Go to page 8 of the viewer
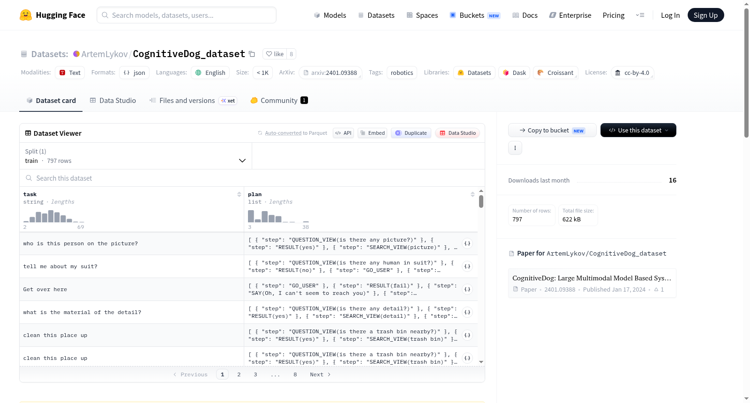This screenshot has height=403, width=750. point(295,374)
